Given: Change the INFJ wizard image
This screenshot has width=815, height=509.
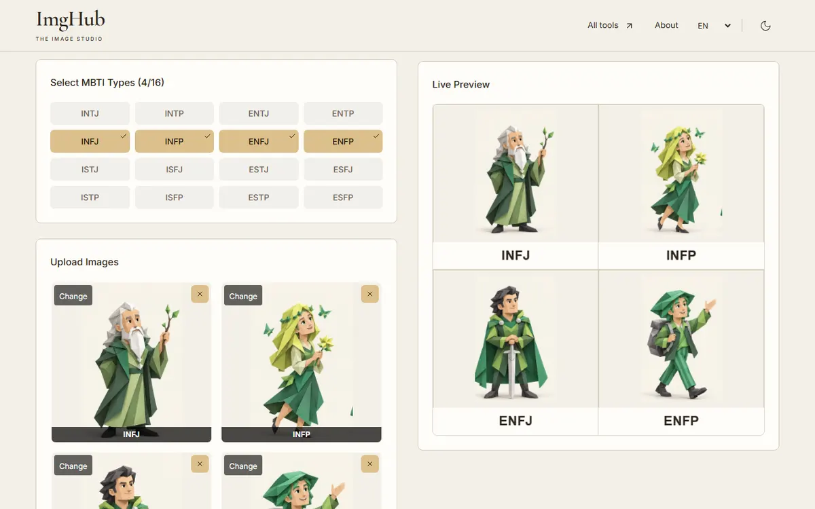Looking at the screenshot, I should [73, 296].
